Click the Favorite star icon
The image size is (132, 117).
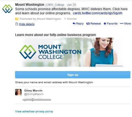[x=105, y=24]
